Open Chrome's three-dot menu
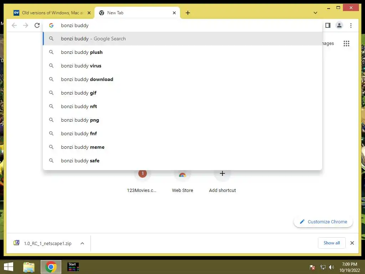The height and width of the screenshot is (274, 365). coord(351,25)
